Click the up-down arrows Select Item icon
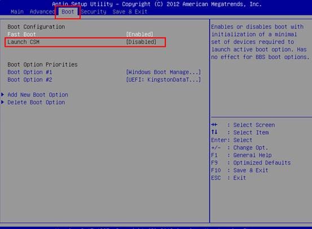Image resolution: width=312 pixels, height=229 pixels. pos(214,132)
